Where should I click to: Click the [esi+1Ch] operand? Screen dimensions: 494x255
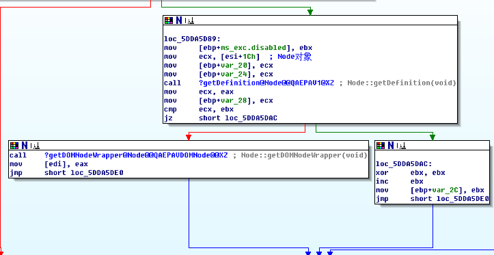(240, 57)
